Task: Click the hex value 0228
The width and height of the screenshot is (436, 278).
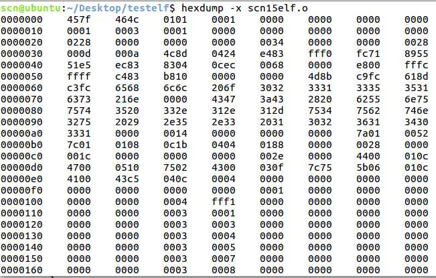Action: click(x=78, y=42)
